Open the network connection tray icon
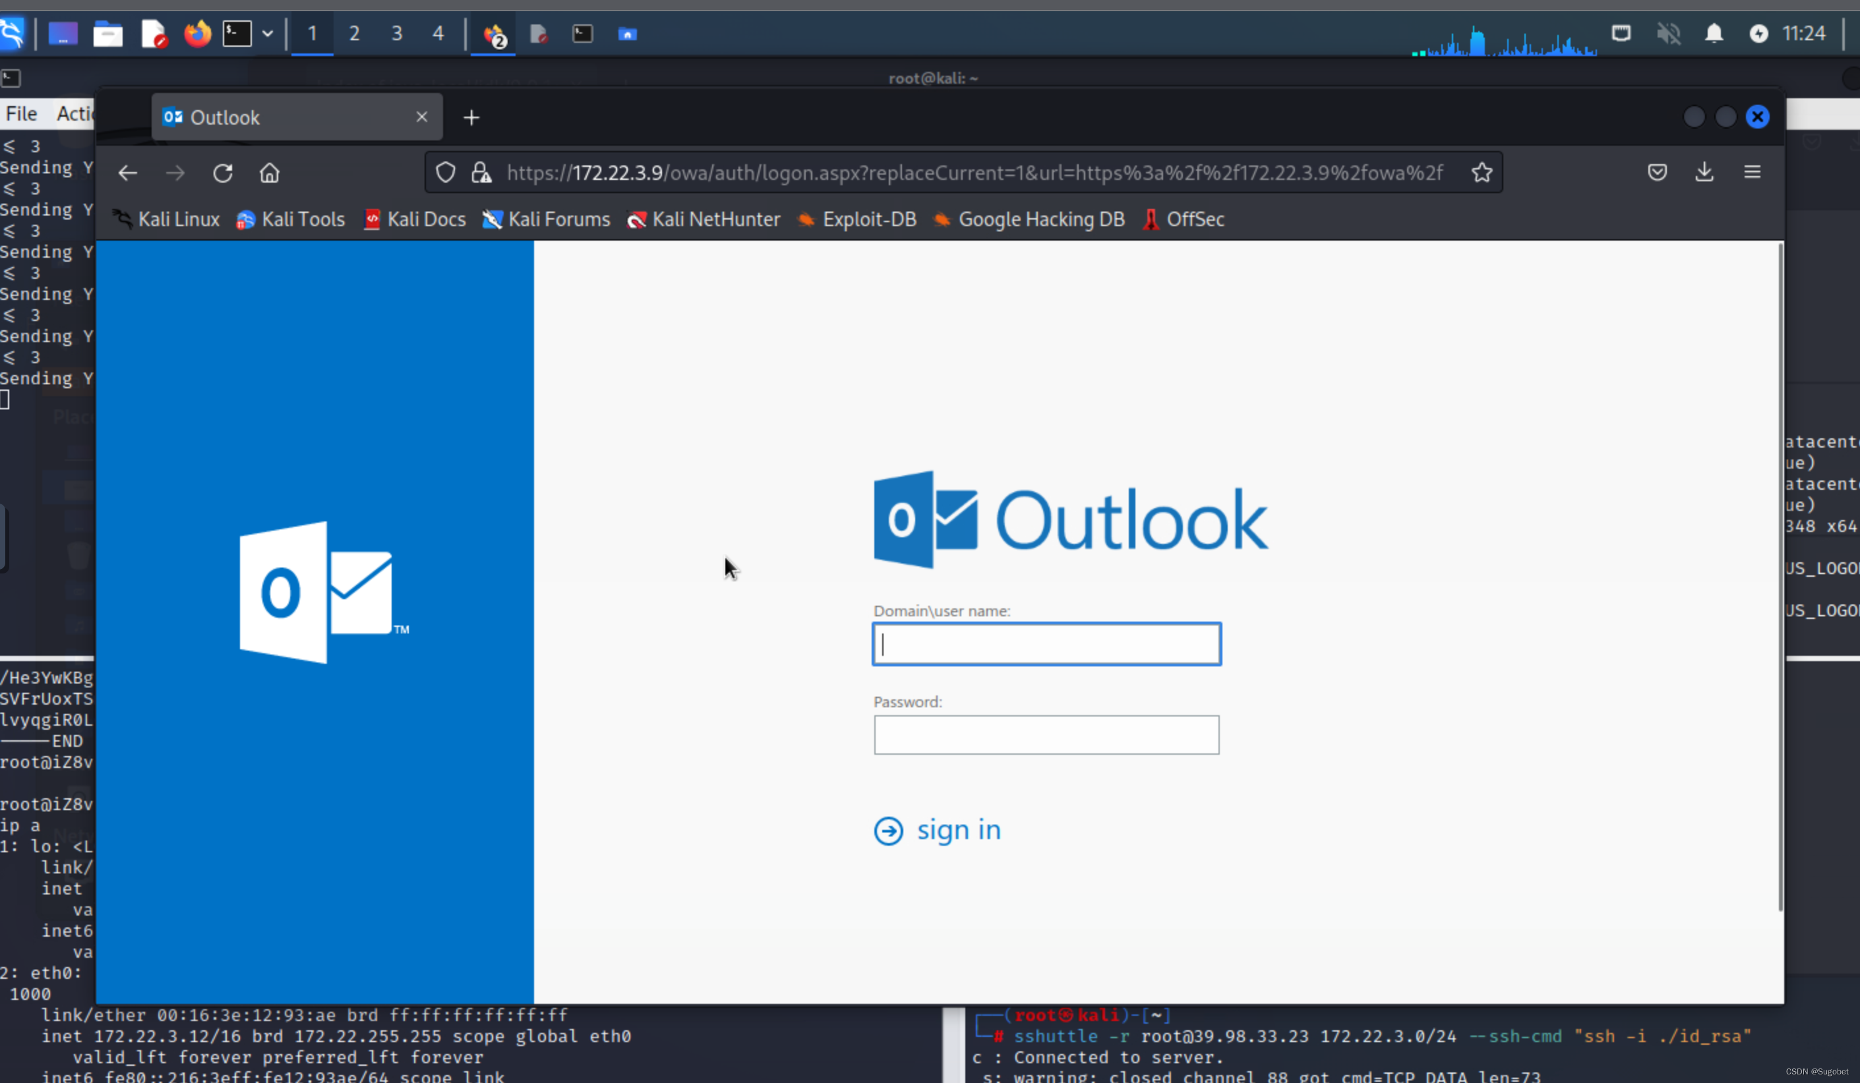The image size is (1860, 1083). point(1621,33)
